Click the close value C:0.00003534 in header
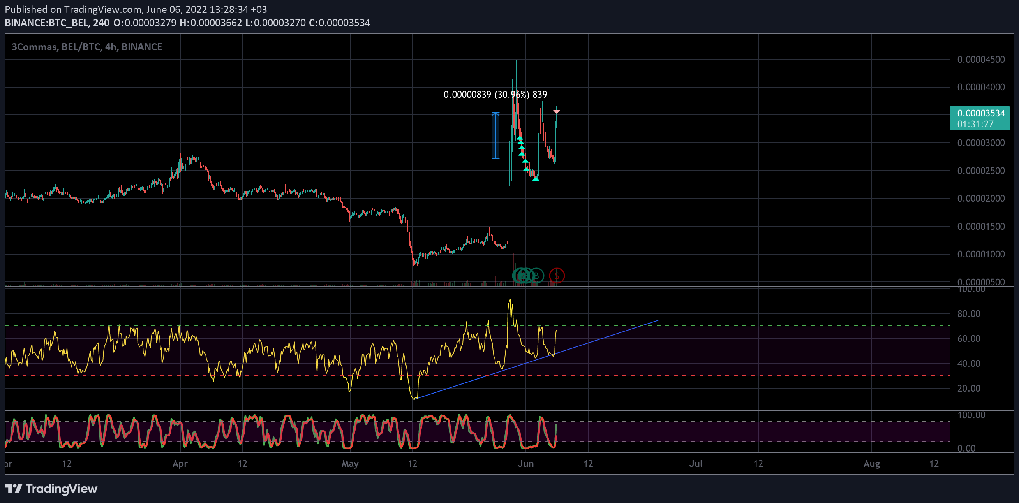This screenshot has width=1019, height=503. pyautogui.click(x=340, y=23)
